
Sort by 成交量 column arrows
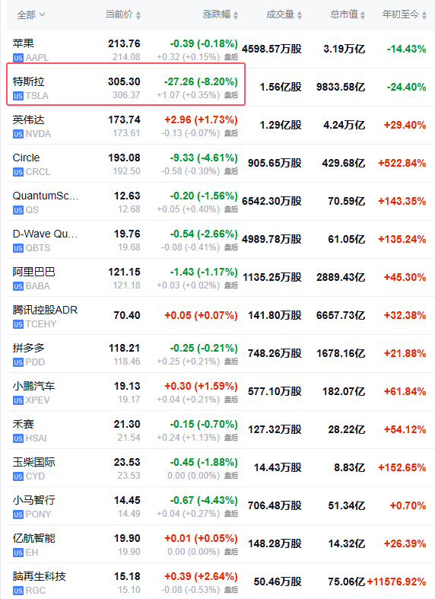pyautogui.click(x=300, y=15)
